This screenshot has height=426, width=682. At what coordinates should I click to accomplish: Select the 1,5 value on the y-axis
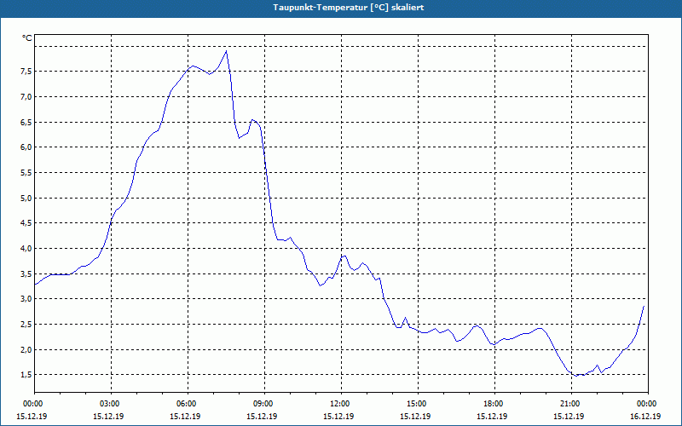point(26,375)
